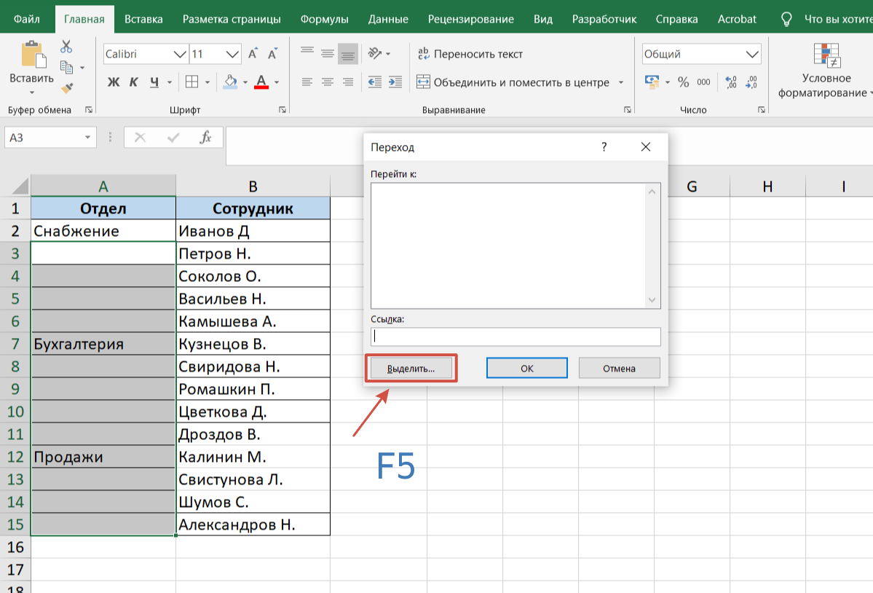Click row header 16
This screenshot has height=593, width=873.
pyautogui.click(x=15, y=547)
